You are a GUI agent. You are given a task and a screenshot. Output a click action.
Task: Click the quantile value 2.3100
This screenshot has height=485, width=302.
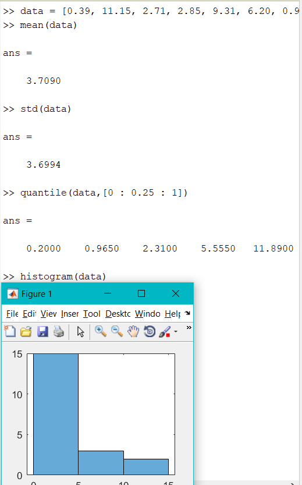[160, 249]
